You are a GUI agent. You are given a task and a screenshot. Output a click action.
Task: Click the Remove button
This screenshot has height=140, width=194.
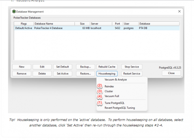pyautogui.click(x=22, y=73)
